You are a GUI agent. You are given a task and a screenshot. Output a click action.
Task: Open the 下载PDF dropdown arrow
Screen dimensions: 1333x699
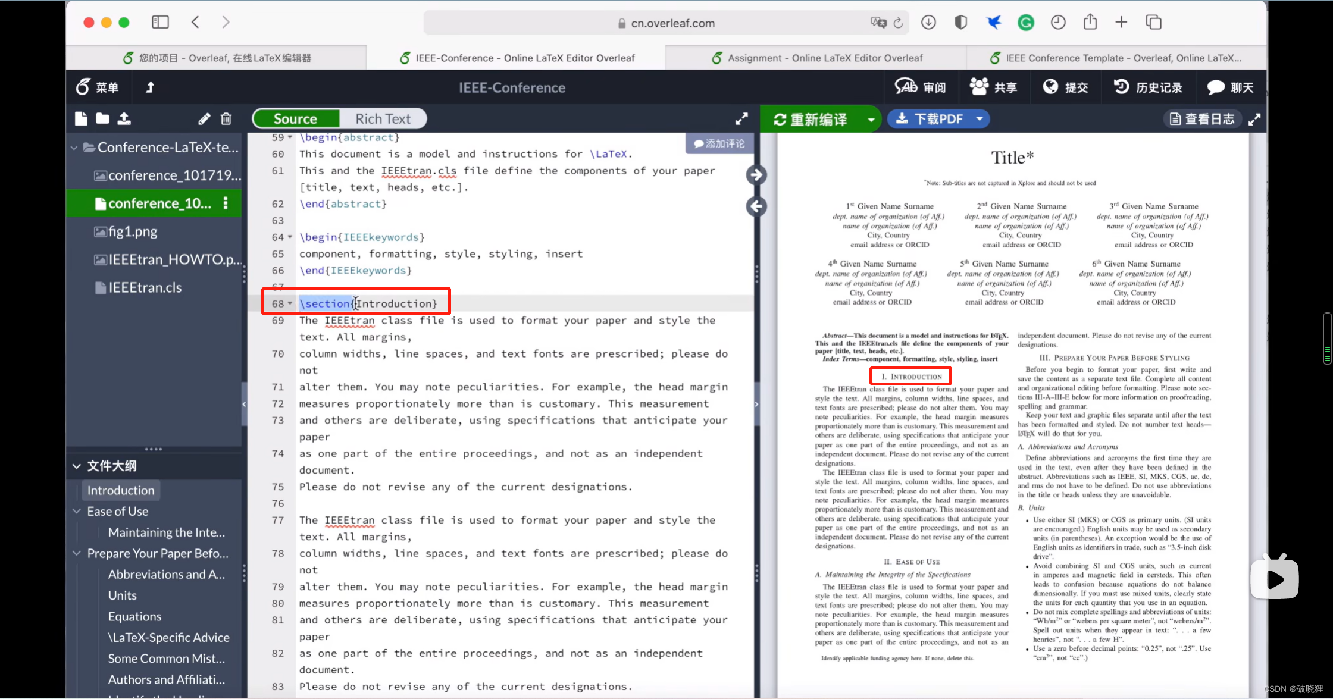click(980, 119)
